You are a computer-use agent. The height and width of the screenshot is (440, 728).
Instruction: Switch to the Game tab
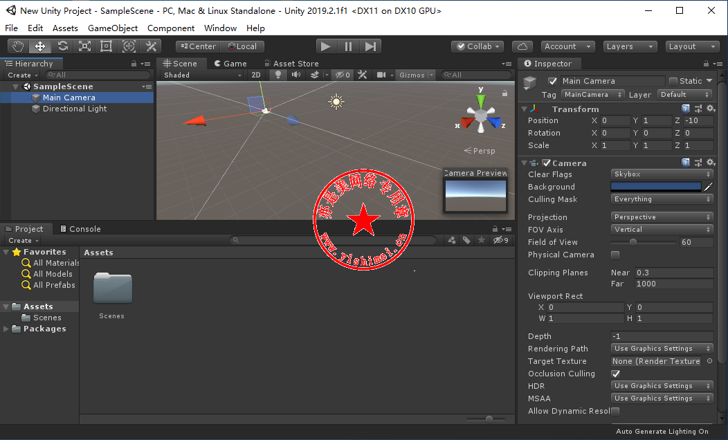(230, 64)
